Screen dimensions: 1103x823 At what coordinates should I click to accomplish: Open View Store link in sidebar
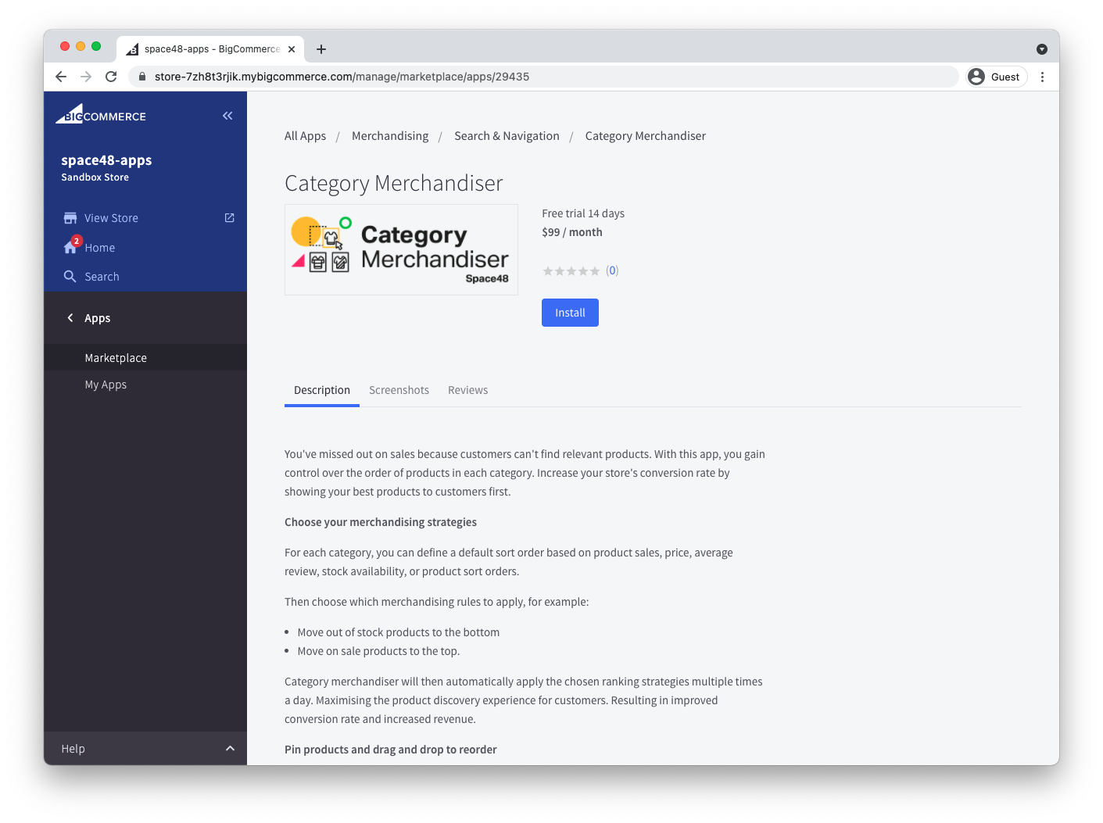click(x=111, y=218)
